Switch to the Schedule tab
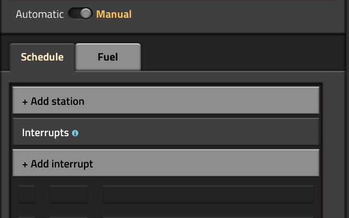Screen dimensions: 349x218 pyautogui.click(x=42, y=57)
